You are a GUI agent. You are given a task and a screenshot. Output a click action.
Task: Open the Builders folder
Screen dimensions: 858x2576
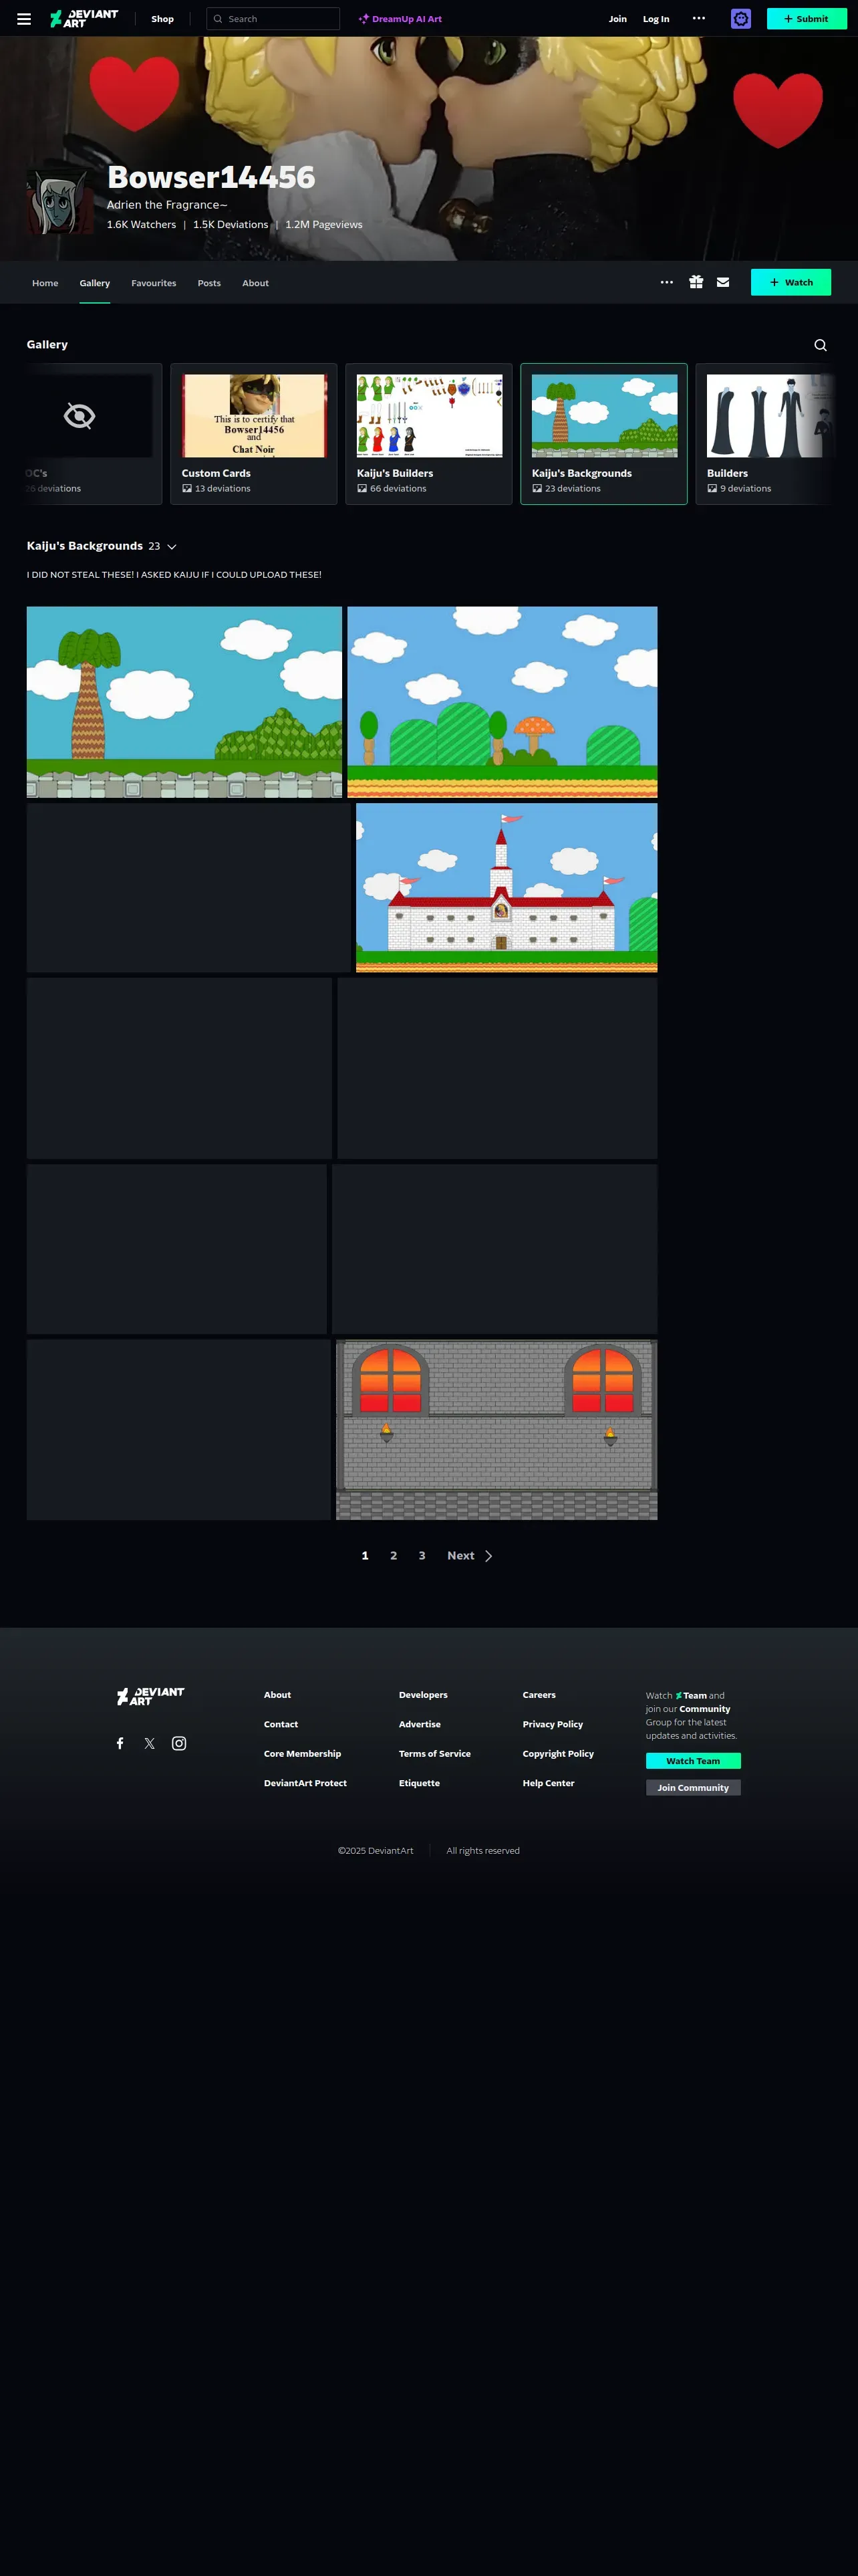click(x=765, y=434)
